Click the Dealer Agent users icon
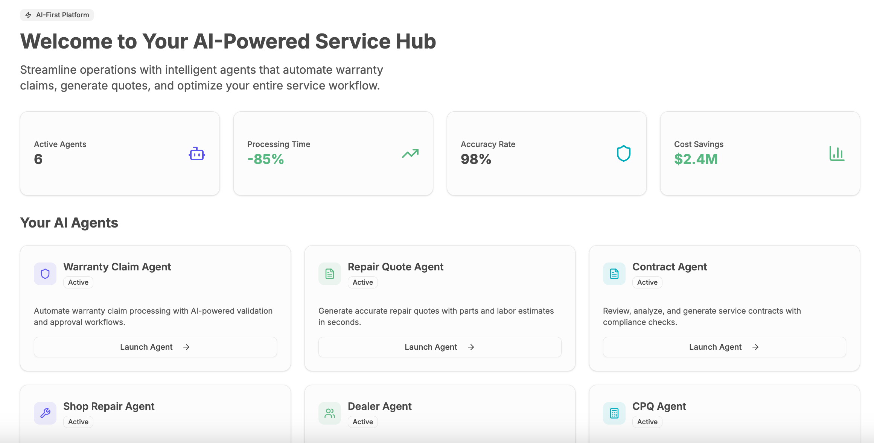Viewport: 874px width, 443px height. pyautogui.click(x=330, y=413)
